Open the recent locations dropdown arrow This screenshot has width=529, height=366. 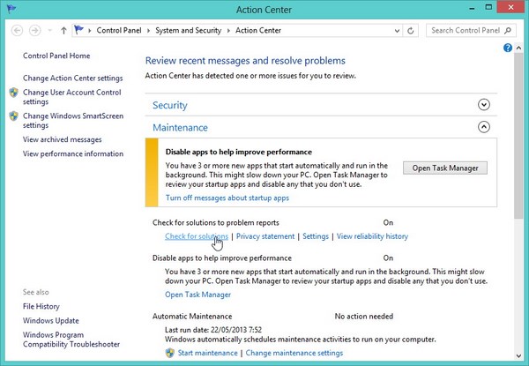tap(50, 31)
